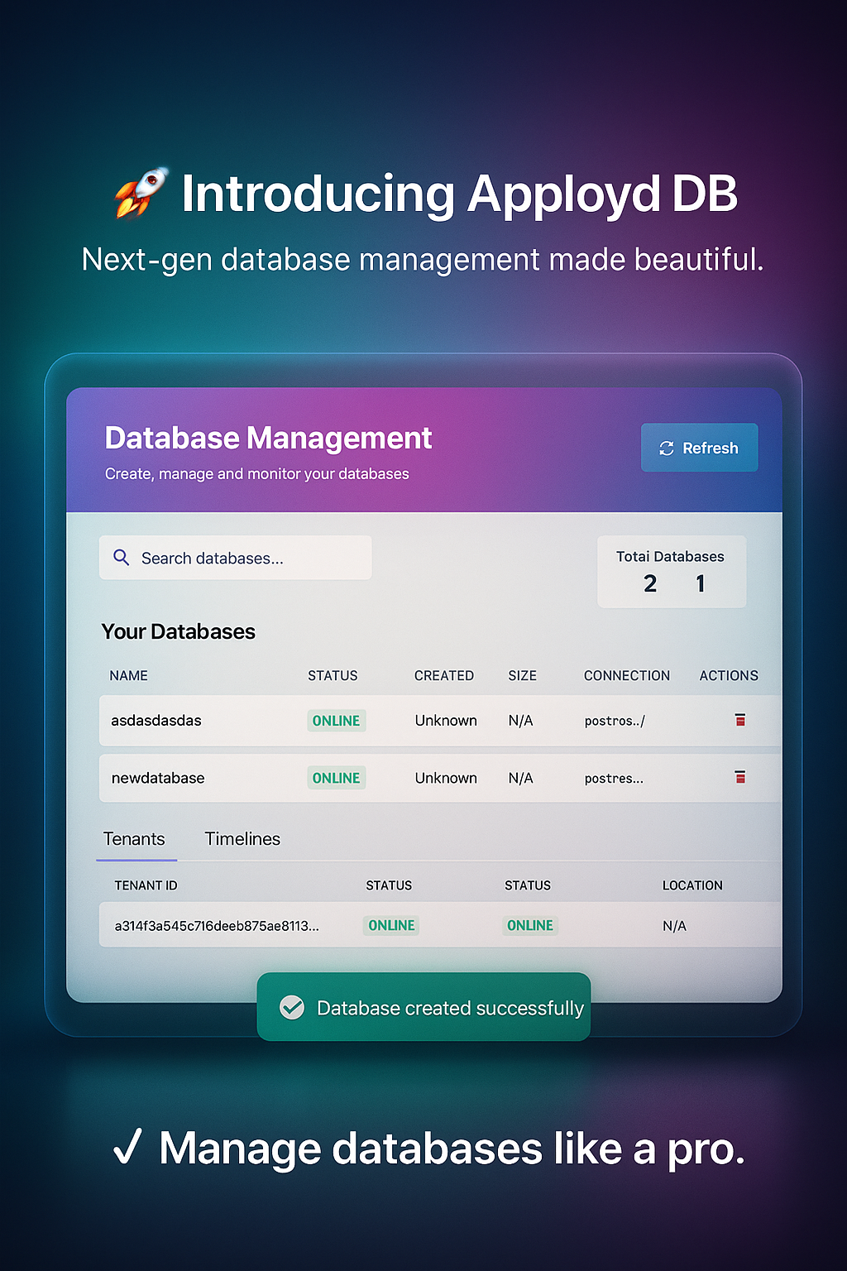Select the newdatabase database name
847x1271 pixels.
158,778
